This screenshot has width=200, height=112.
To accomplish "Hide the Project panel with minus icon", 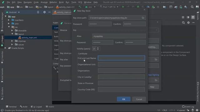I will click(x=49, y=12).
